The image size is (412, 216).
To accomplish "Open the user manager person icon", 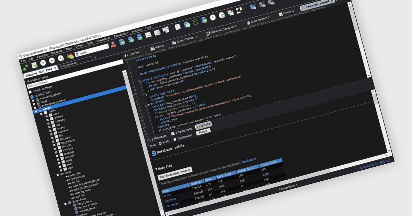I will pyautogui.click(x=114, y=44).
